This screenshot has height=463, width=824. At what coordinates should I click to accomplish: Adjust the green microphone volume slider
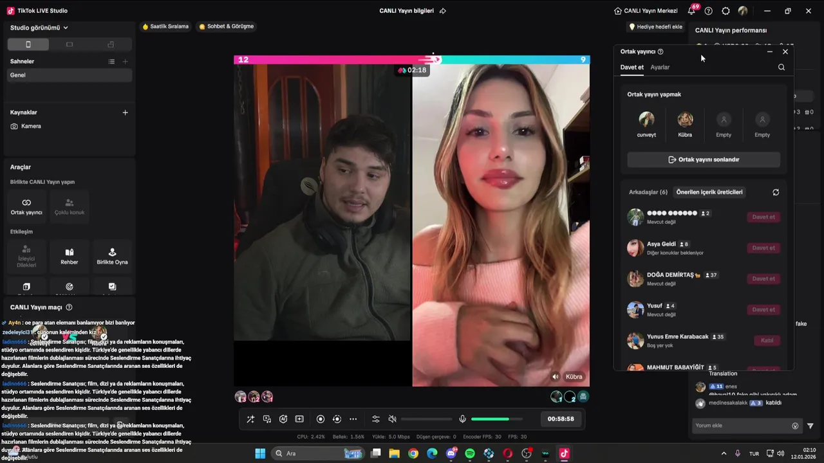496,419
